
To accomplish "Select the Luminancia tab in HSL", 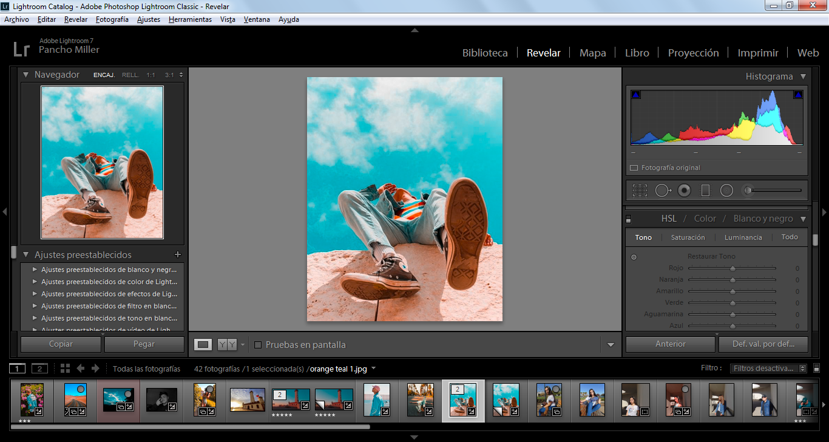I will coord(743,237).
